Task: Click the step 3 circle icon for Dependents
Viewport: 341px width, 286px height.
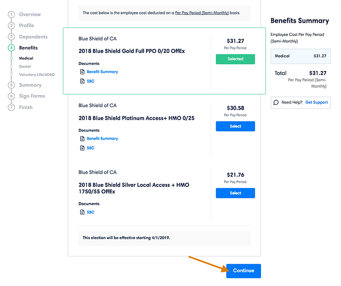Action: coord(11,36)
